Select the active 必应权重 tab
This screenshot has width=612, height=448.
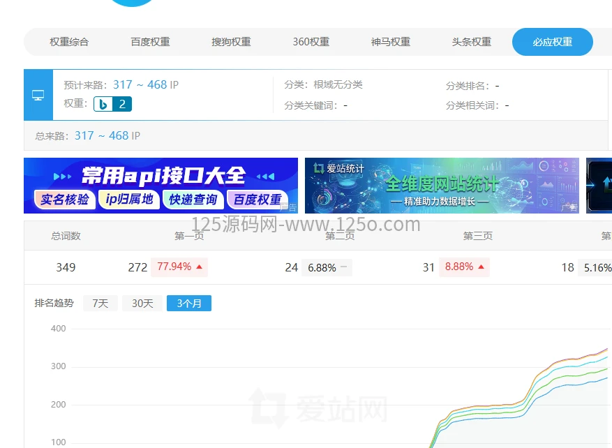click(x=552, y=42)
